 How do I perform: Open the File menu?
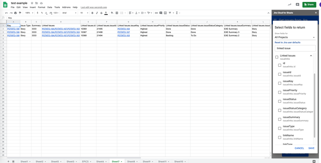13,7
